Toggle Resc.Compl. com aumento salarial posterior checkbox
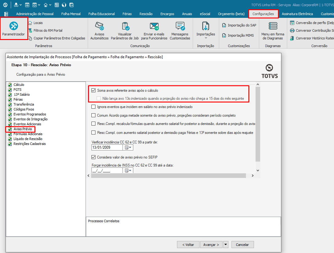 point(93,132)
